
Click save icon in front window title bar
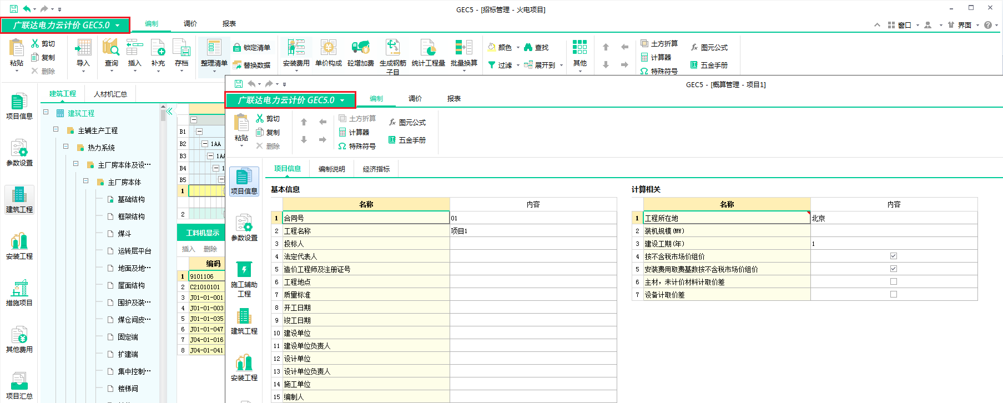point(239,84)
